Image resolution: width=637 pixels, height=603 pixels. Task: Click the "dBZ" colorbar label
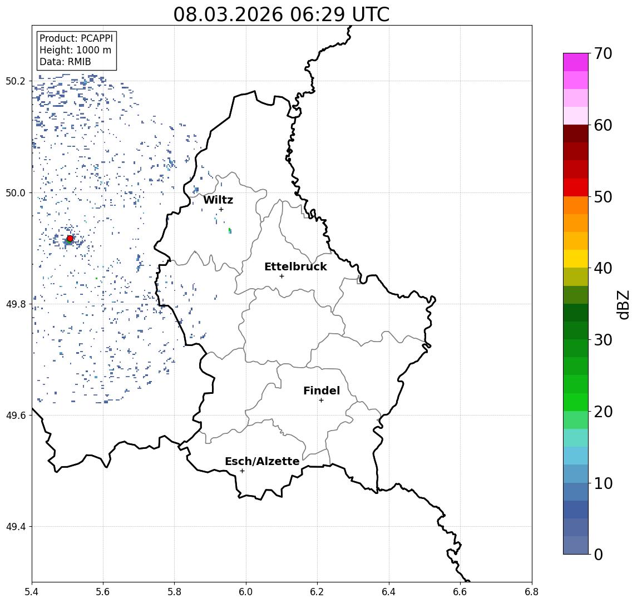coord(623,305)
